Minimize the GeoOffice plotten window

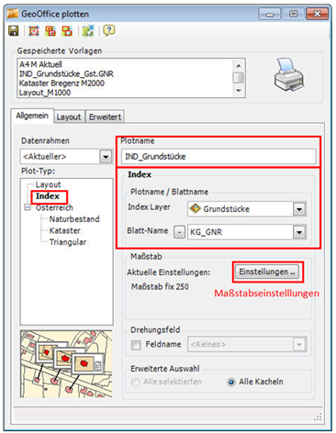269,14
